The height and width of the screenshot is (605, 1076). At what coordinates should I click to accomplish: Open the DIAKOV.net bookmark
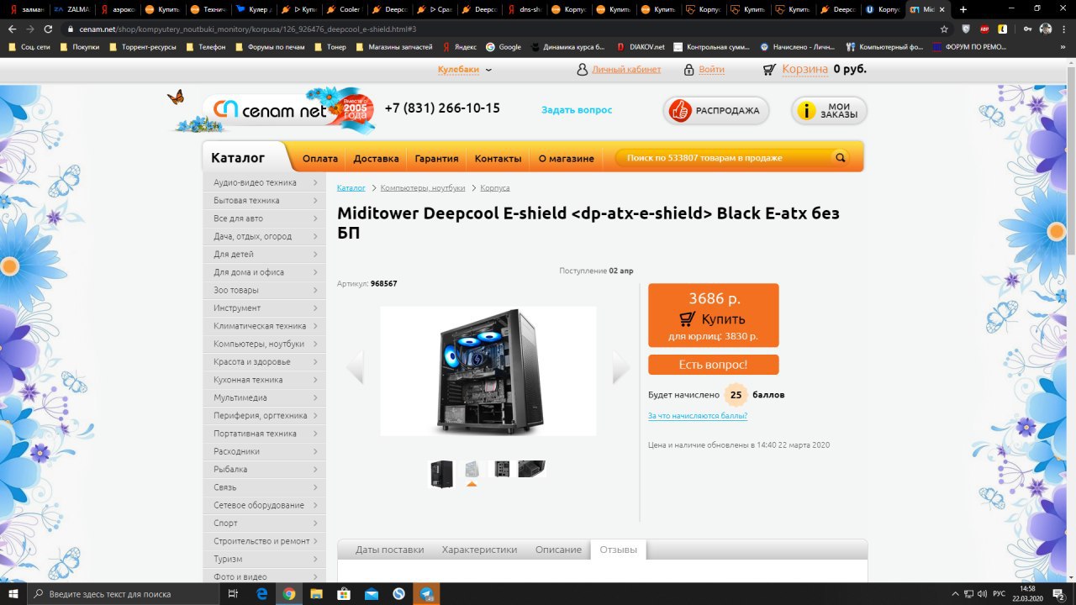coord(641,47)
